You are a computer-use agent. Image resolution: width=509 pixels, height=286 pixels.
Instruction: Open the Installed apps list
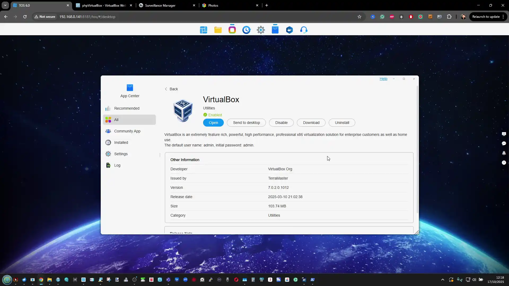(121, 142)
